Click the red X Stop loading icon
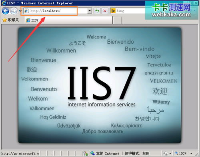200x157 pixels. pos(105,11)
